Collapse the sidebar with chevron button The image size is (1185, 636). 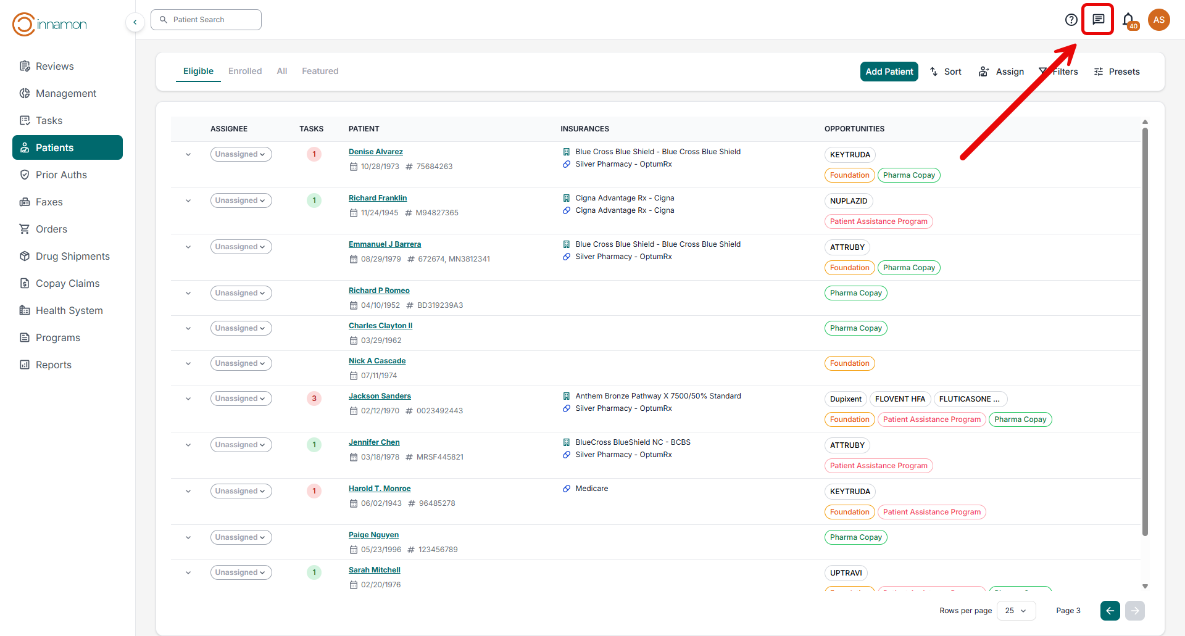(135, 22)
